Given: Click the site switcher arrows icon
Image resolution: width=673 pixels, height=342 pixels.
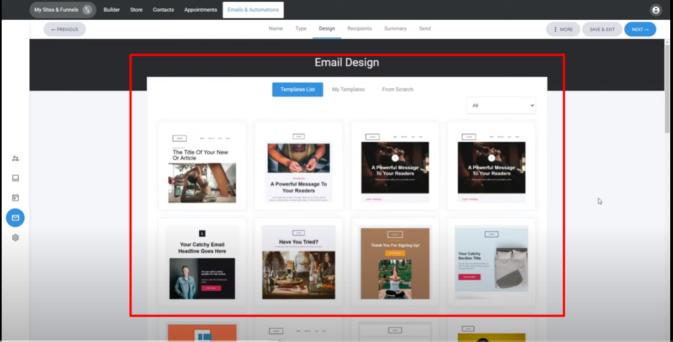Looking at the screenshot, I should (87, 10).
